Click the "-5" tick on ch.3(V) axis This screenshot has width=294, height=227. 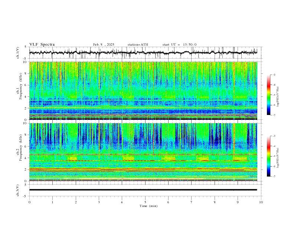click(x=25, y=196)
